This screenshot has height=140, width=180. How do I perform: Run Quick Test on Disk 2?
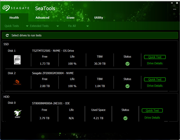155,80
